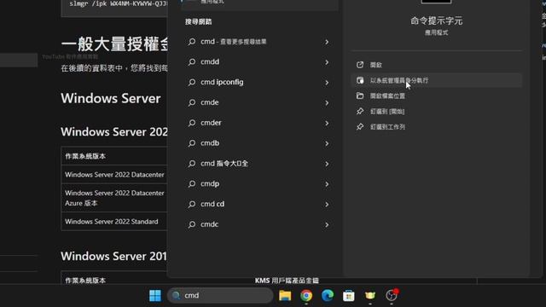Open the circular app with red badge

[x=392, y=296]
